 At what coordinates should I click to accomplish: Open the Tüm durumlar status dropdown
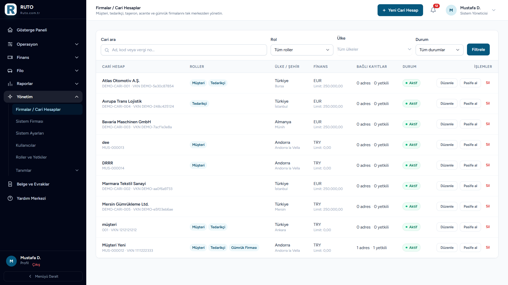tap(439, 50)
